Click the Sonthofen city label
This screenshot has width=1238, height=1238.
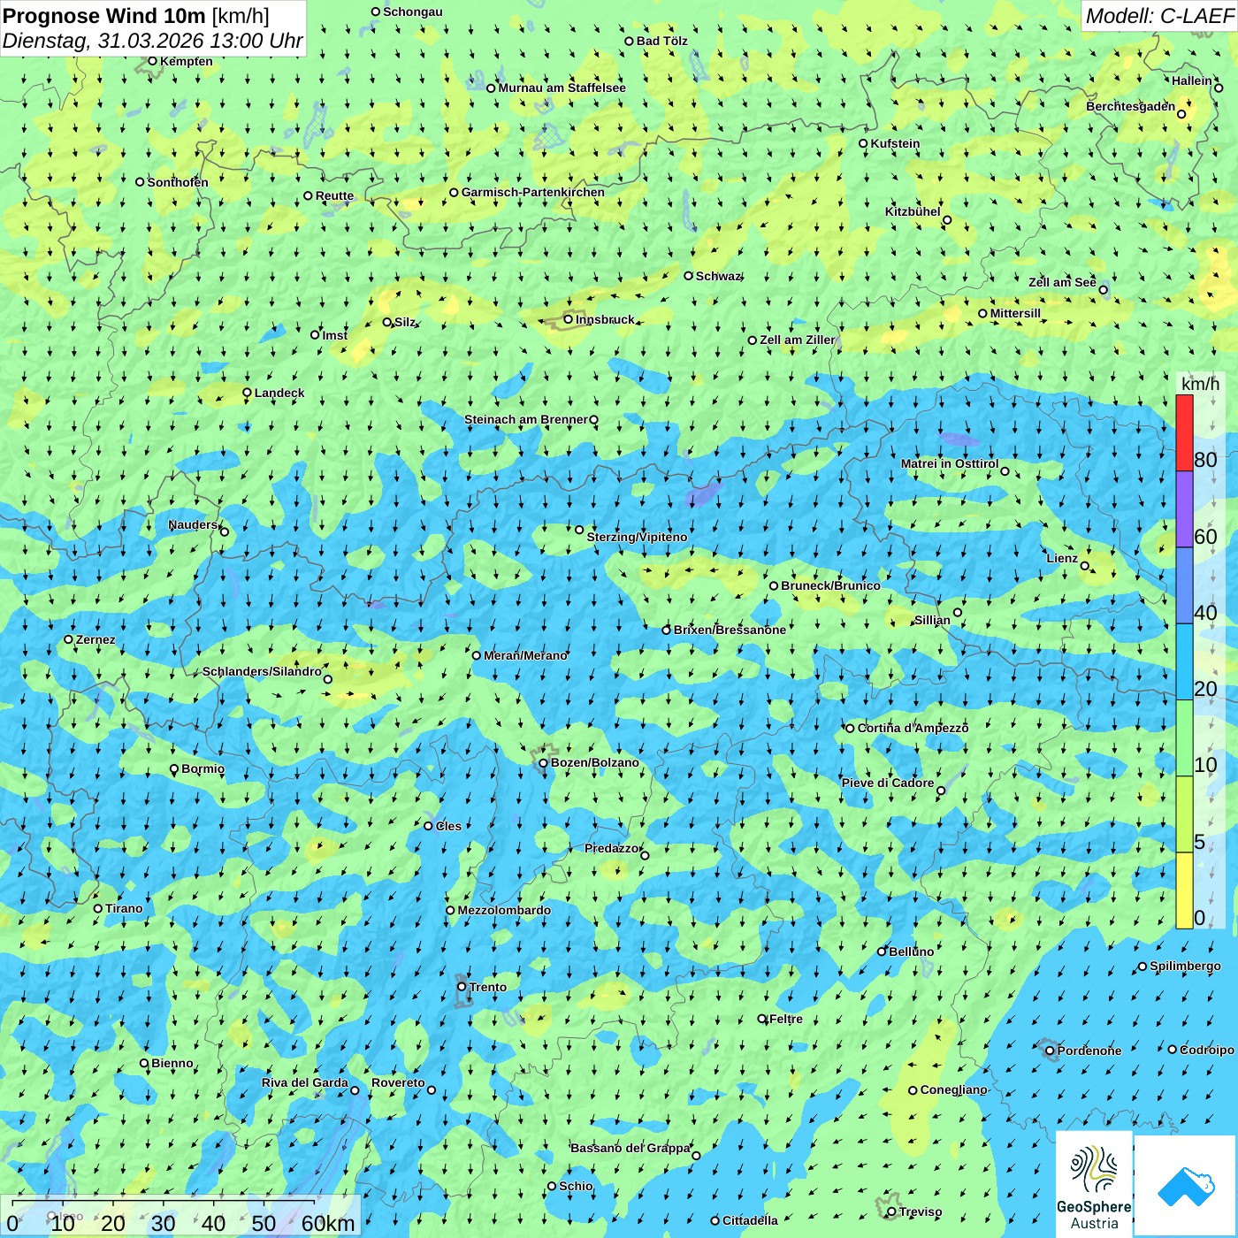click(x=178, y=182)
